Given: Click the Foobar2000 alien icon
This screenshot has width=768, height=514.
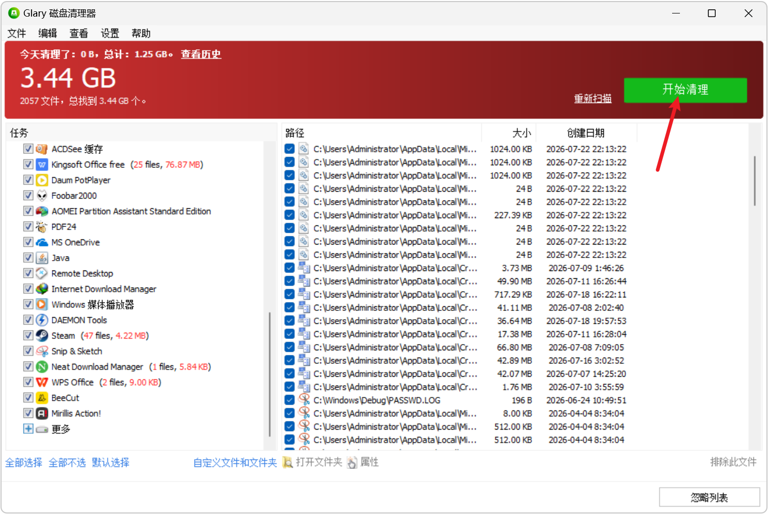Looking at the screenshot, I should (x=42, y=196).
